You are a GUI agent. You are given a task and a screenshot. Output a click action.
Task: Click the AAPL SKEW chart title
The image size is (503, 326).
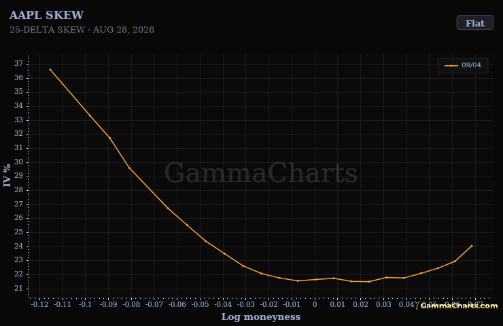[46, 15]
